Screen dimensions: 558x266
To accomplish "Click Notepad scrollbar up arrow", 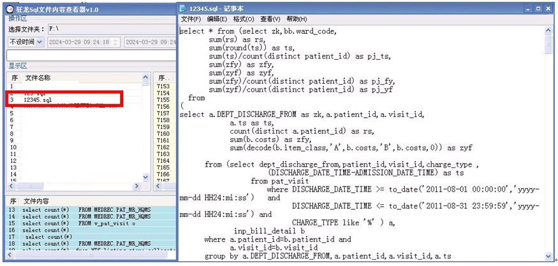I will pos(548,31).
